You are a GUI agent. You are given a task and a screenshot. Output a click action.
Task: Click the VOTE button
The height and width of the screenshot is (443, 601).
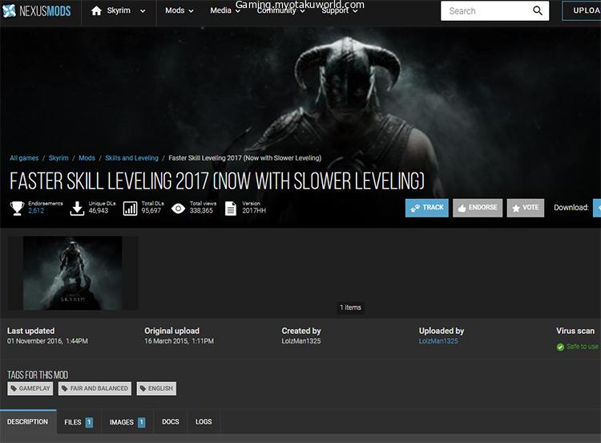[x=526, y=208]
